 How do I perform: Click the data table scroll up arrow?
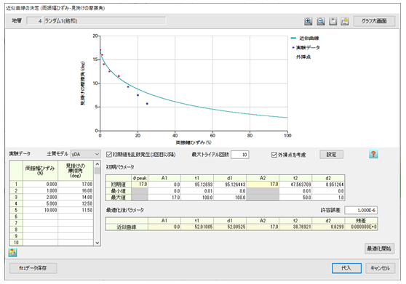[x=97, y=164]
